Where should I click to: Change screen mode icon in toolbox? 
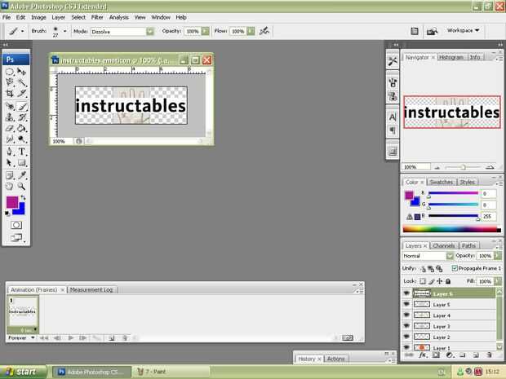(16, 238)
